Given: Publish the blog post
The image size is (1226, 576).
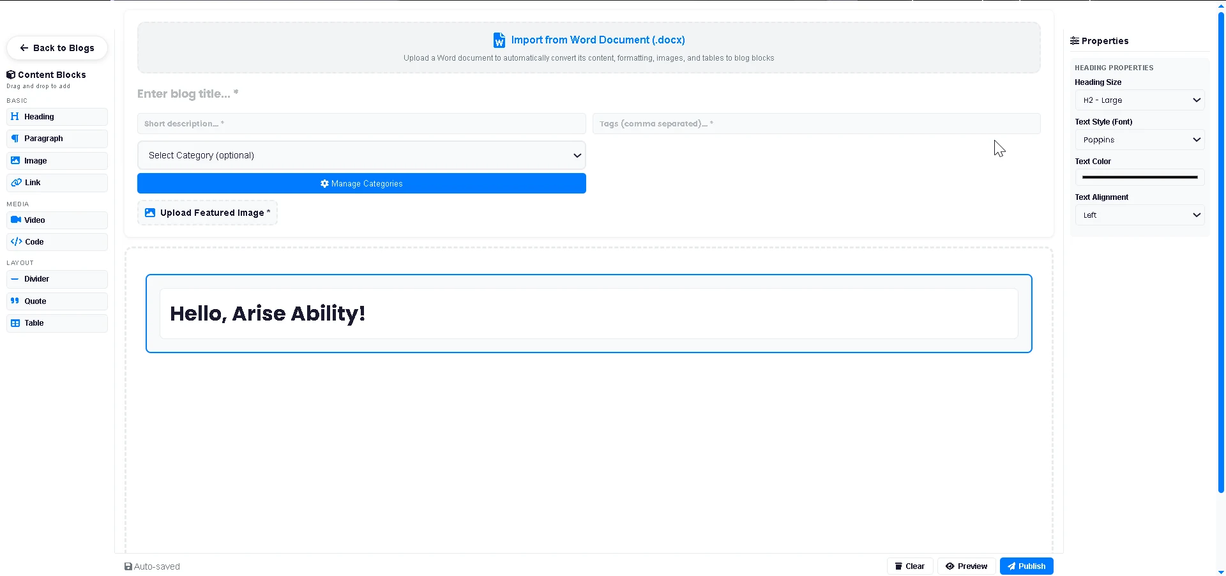Looking at the screenshot, I should click(x=1027, y=566).
